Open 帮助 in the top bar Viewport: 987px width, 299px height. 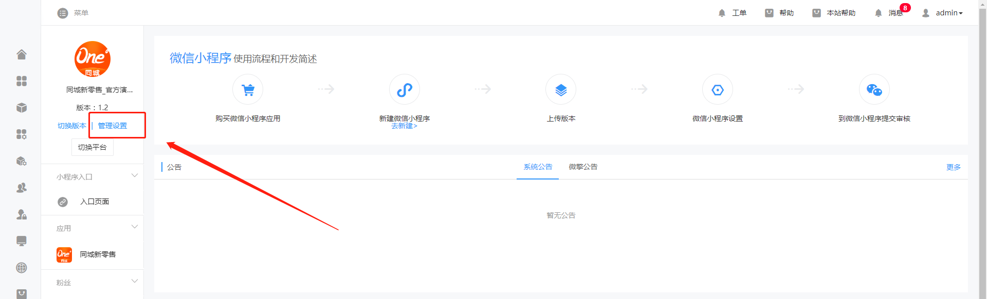click(787, 13)
